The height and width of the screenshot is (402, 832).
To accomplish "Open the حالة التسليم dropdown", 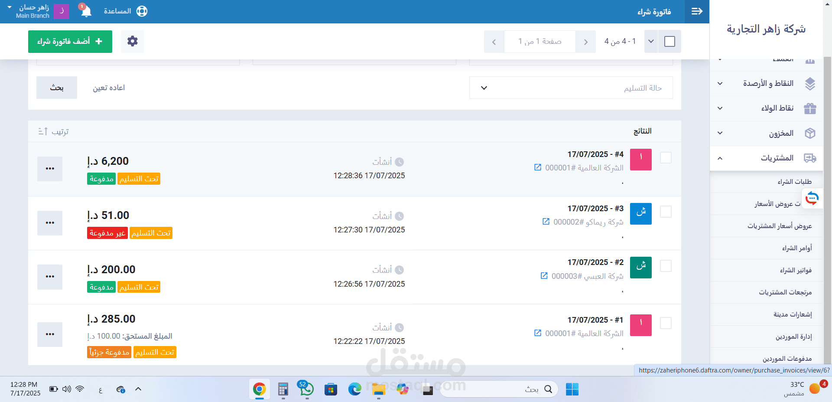I will [571, 88].
